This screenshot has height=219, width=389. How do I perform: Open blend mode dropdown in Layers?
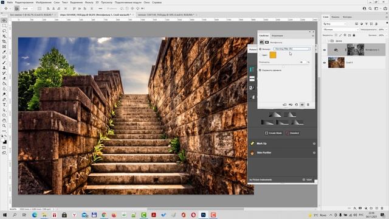click(x=340, y=30)
